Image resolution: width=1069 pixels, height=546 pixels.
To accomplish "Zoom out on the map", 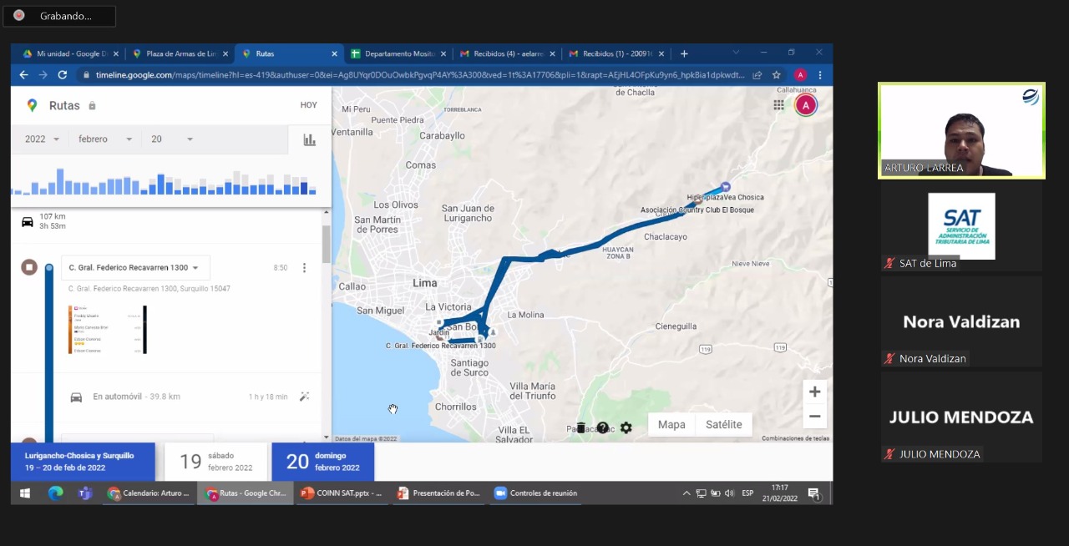I will pyautogui.click(x=814, y=416).
